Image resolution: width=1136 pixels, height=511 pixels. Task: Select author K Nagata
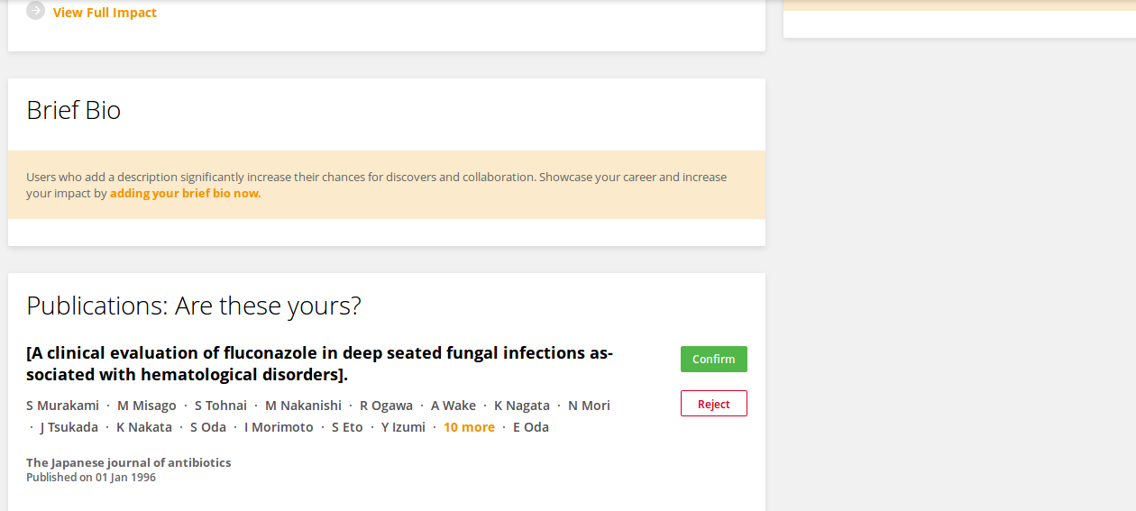pyautogui.click(x=522, y=406)
